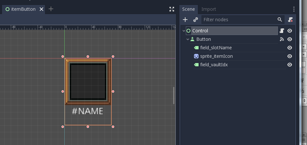Switch to the Import tab
This screenshot has width=307, height=145.
click(x=209, y=9)
